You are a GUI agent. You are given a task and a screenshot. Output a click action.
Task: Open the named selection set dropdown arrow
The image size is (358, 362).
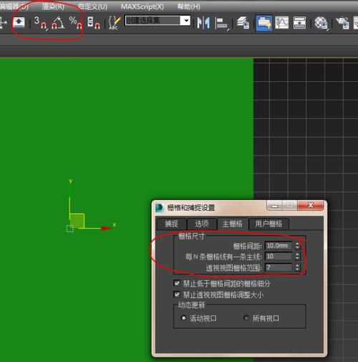click(185, 21)
